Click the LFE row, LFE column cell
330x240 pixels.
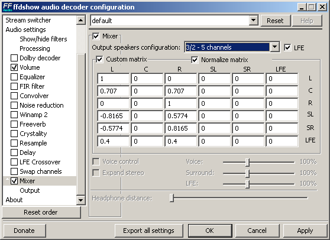tap(282, 141)
